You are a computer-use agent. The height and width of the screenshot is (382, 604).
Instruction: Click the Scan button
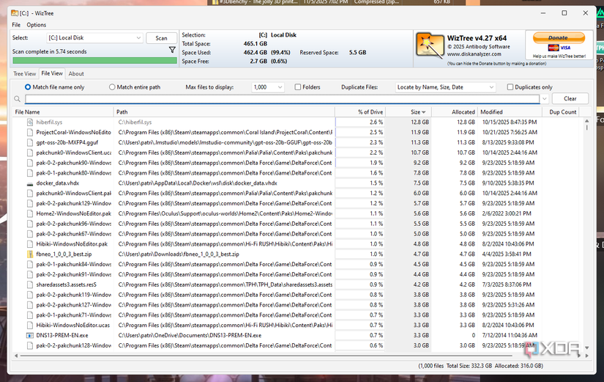click(161, 38)
